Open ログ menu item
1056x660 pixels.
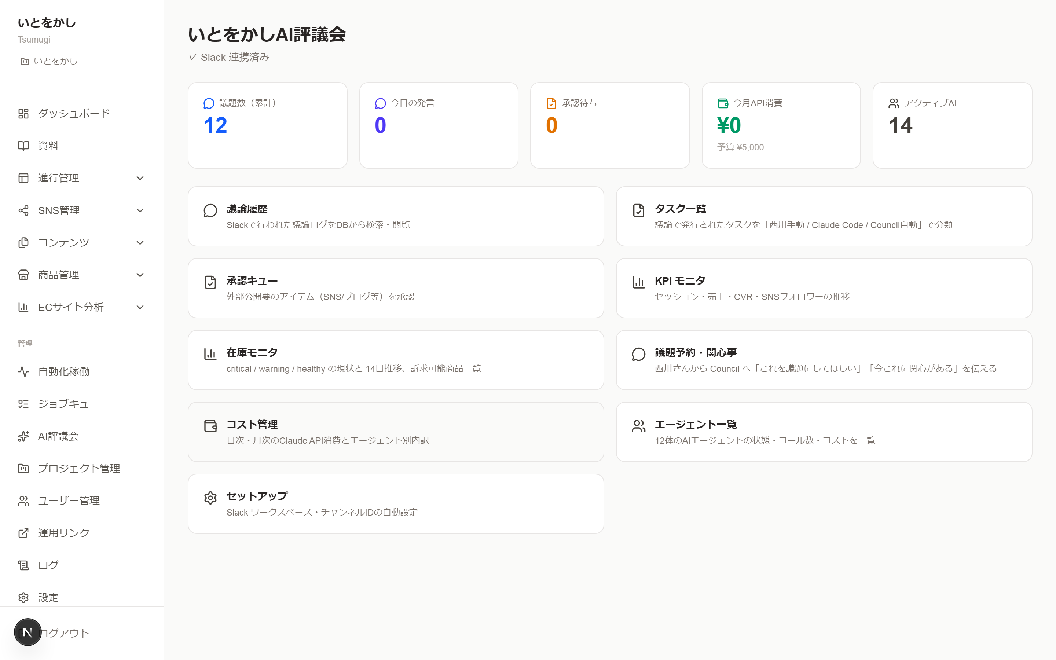pyautogui.click(x=82, y=565)
